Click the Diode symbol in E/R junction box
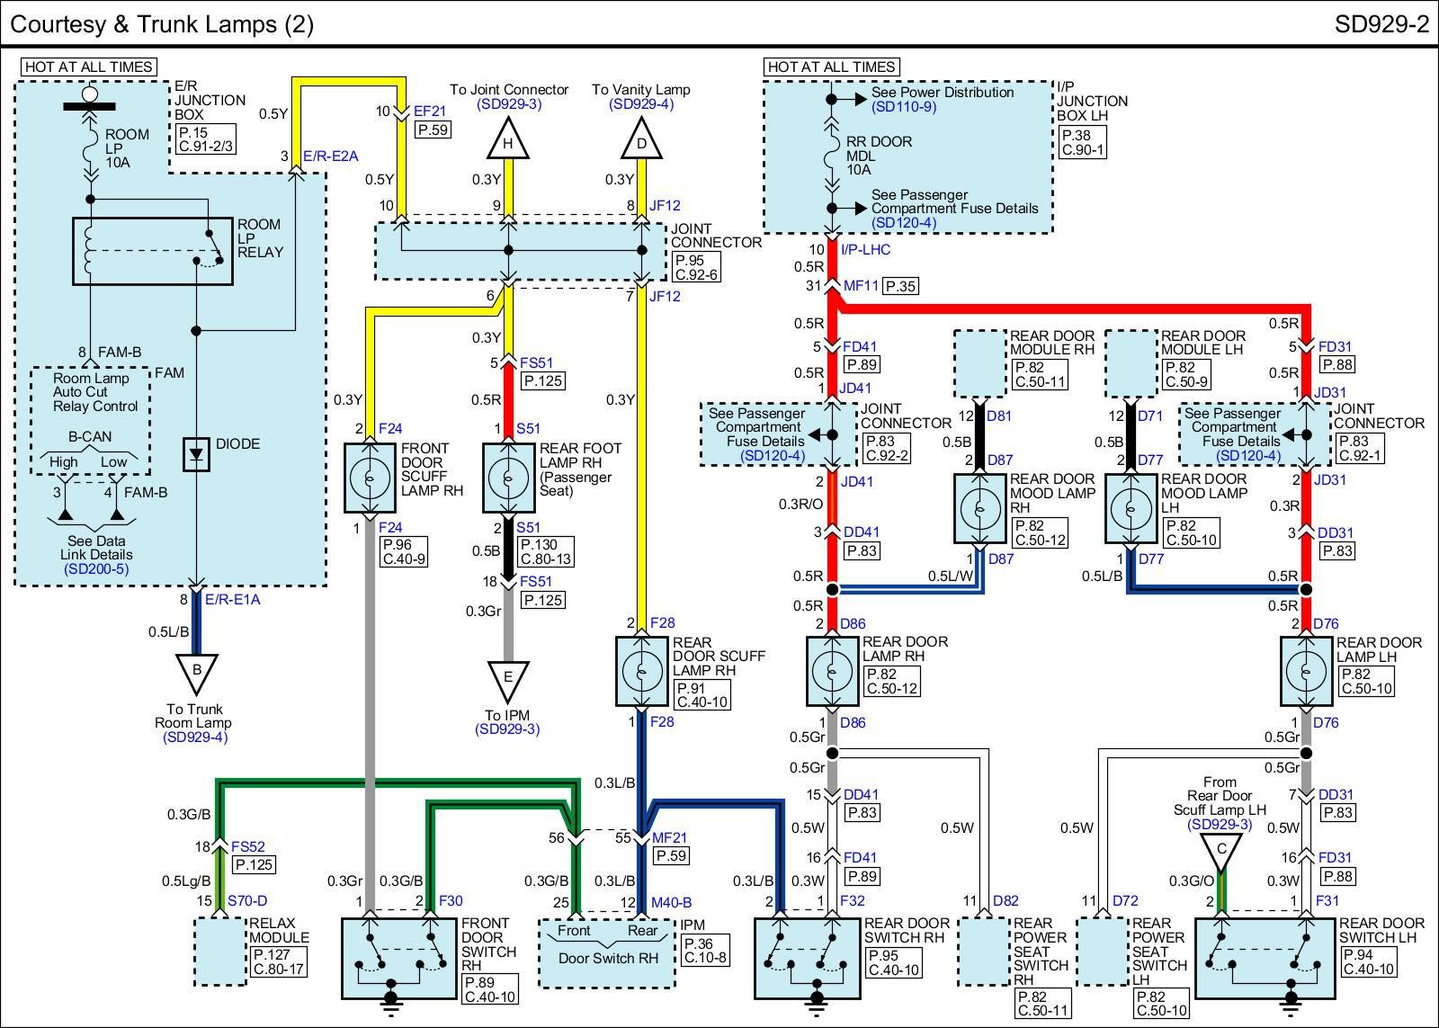Screen dimensions: 1439x1028 pyautogui.click(x=195, y=454)
